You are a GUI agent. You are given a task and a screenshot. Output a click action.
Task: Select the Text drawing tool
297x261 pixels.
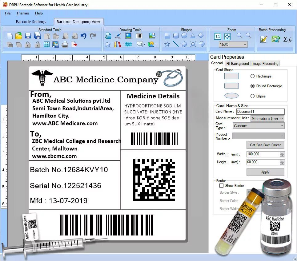pos(108,36)
